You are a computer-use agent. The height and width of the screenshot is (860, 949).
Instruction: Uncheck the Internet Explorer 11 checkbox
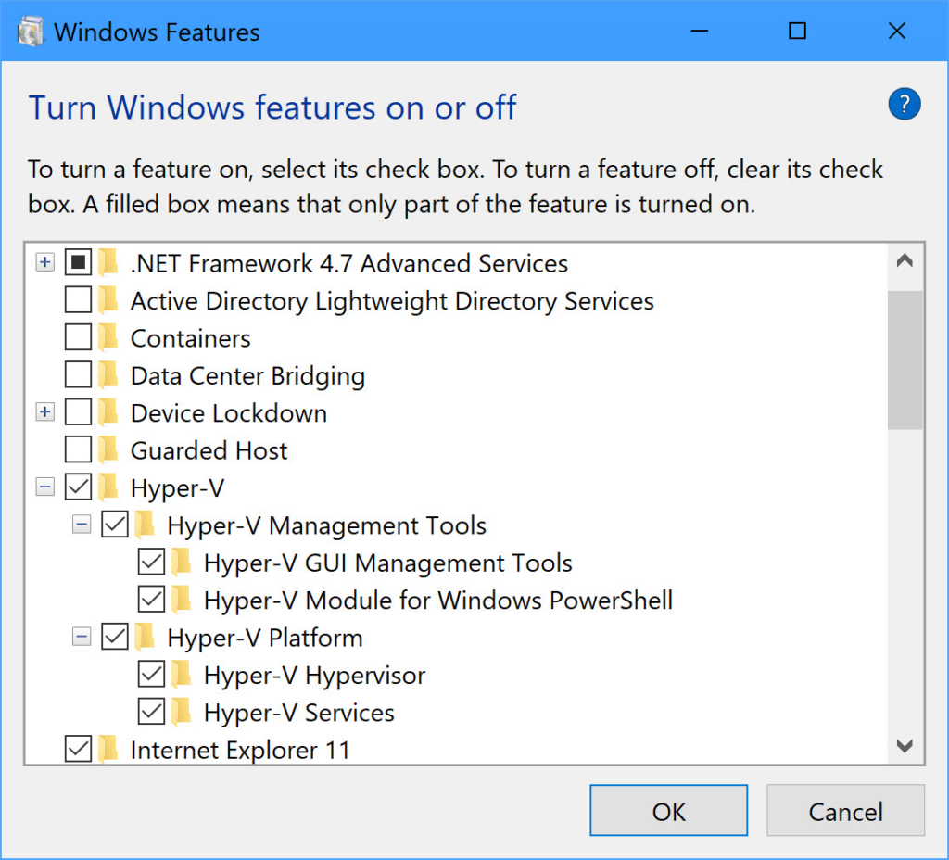[79, 749]
